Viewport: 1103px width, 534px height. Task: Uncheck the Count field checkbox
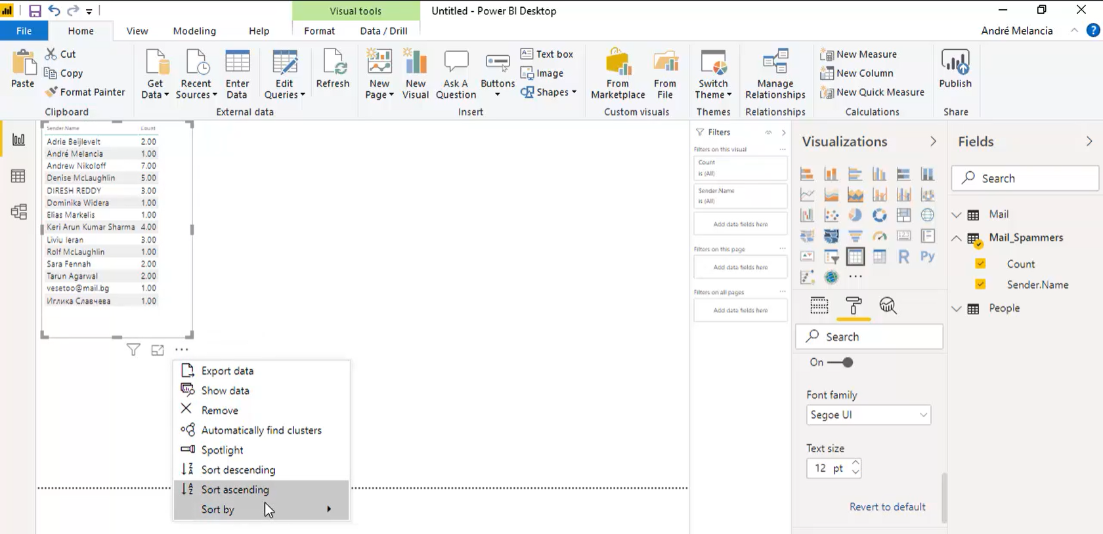pos(980,264)
